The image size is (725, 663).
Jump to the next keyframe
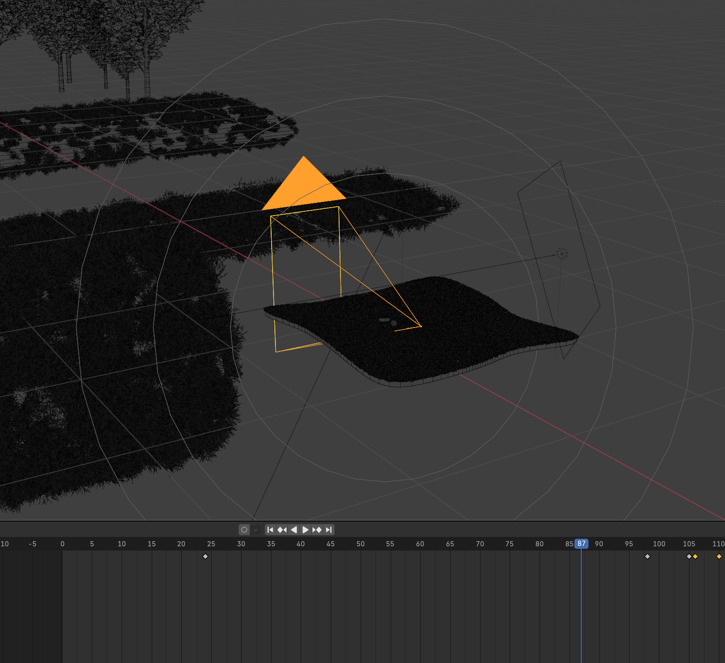[x=317, y=529]
